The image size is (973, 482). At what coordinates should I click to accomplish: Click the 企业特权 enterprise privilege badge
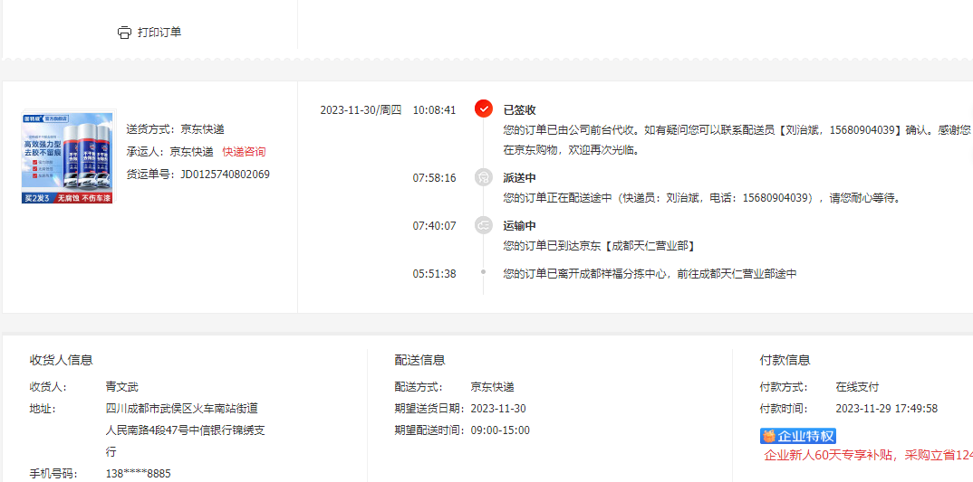click(798, 436)
